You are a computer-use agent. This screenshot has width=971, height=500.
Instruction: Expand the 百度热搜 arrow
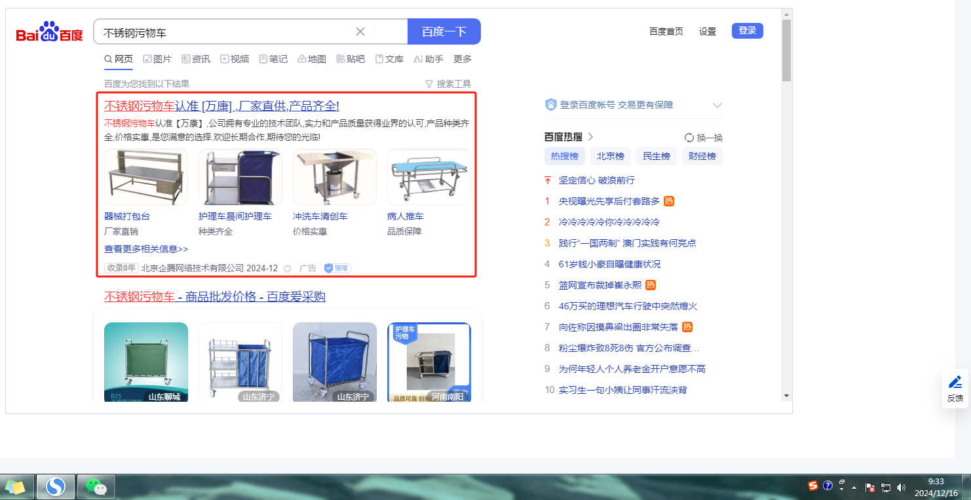(x=590, y=137)
